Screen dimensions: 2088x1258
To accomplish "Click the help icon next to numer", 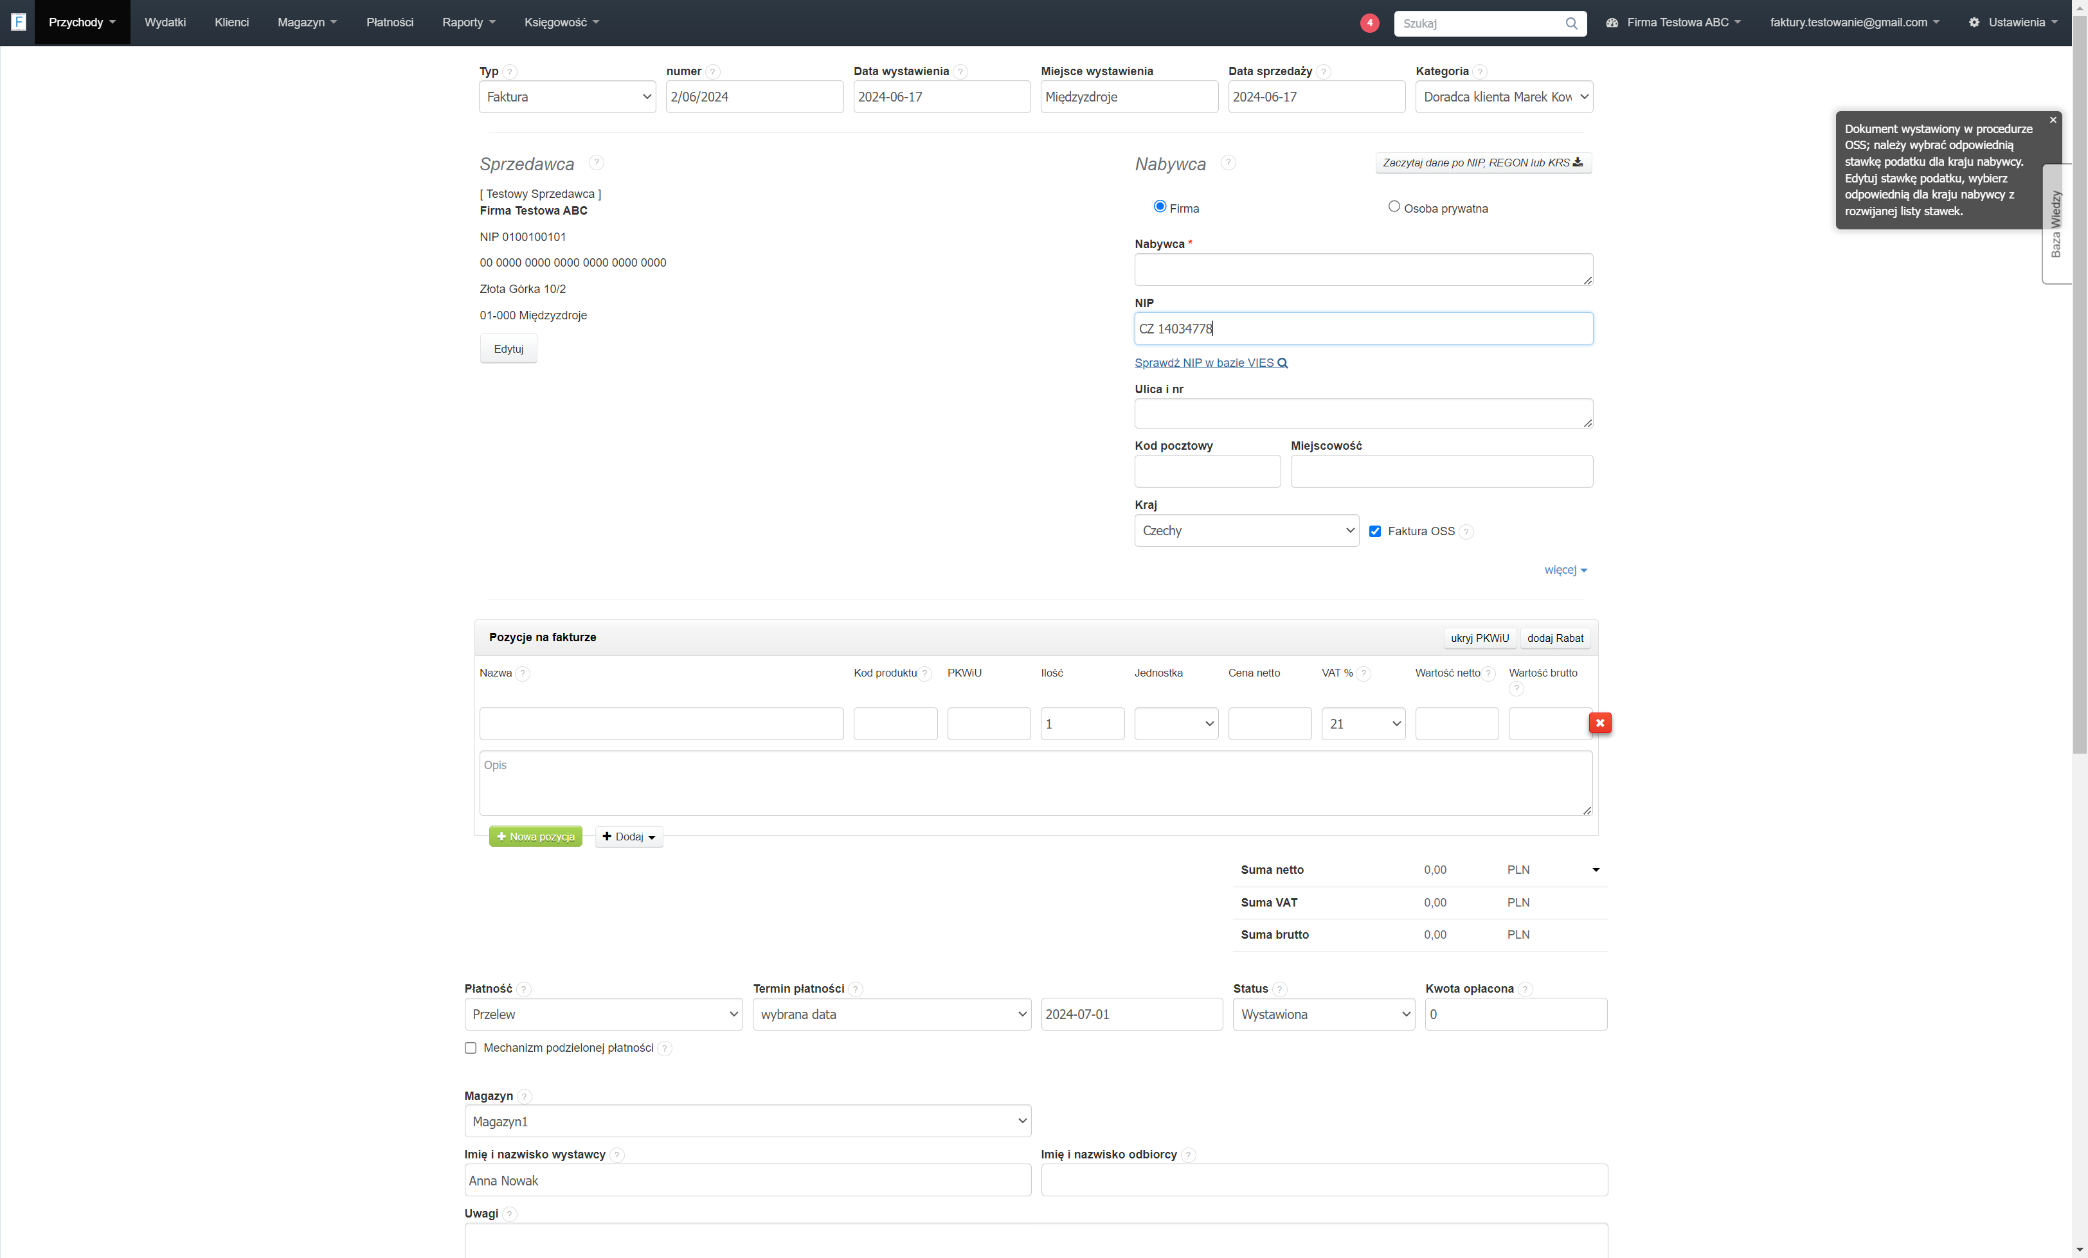I will (713, 72).
